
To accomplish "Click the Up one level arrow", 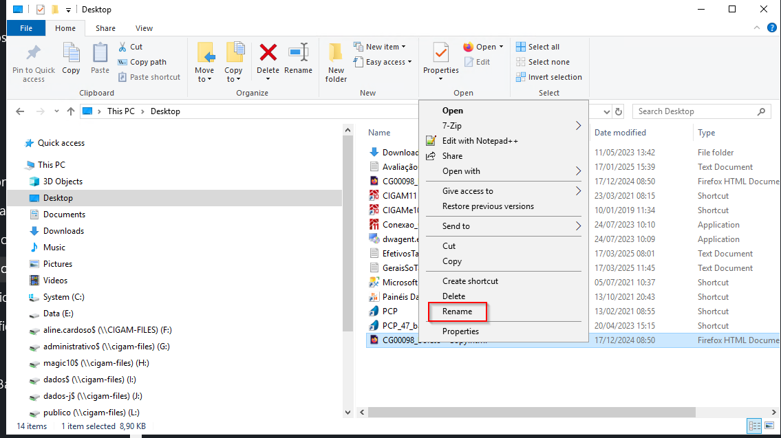I will (71, 111).
